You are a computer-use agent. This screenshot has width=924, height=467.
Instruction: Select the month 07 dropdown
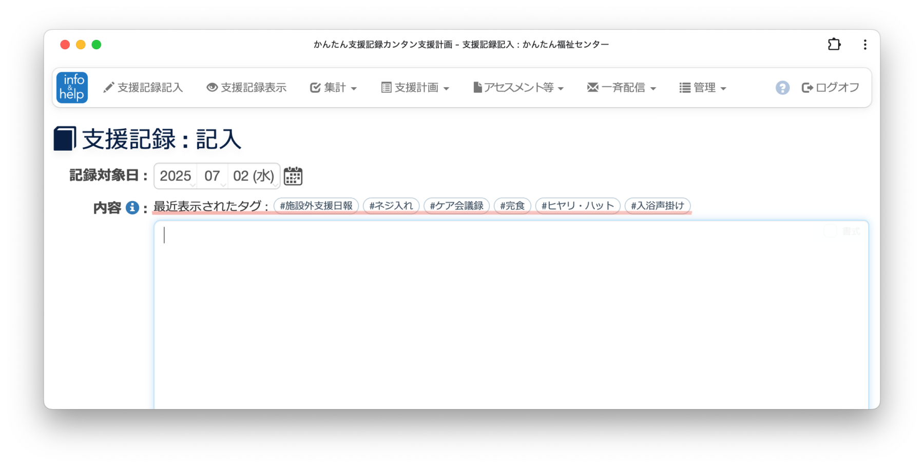[213, 176]
